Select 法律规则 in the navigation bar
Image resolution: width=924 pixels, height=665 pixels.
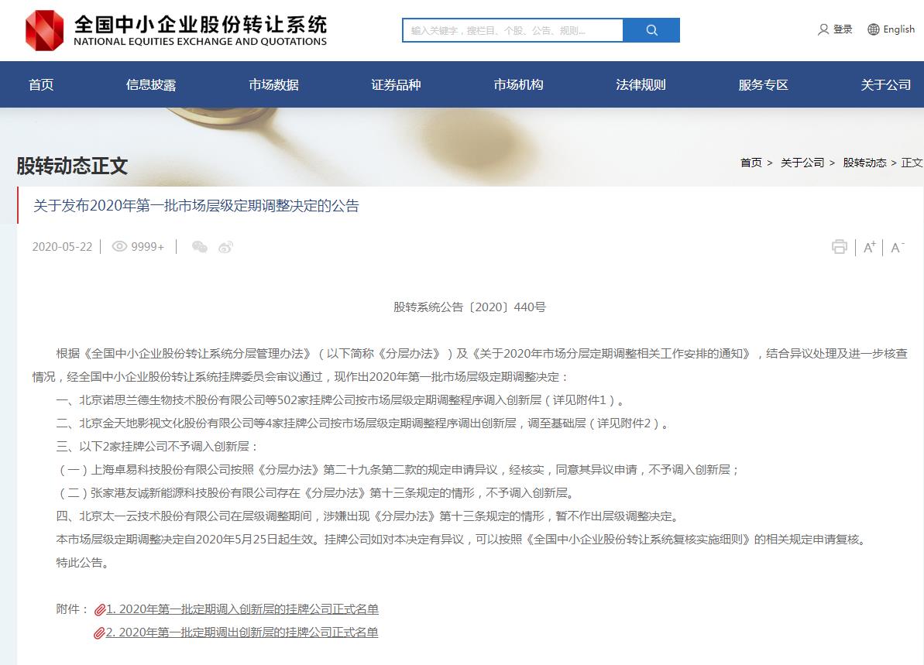pyautogui.click(x=641, y=85)
